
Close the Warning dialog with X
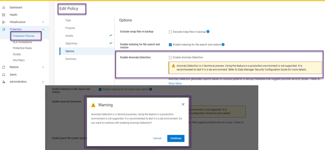[x=183, y=104]
